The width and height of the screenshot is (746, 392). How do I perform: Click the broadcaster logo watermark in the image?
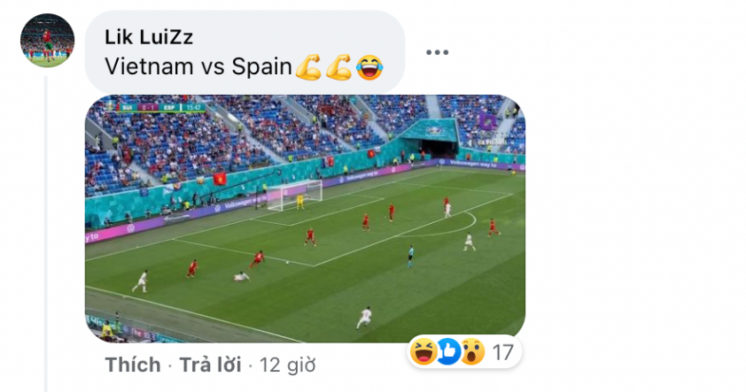[487, 126]
